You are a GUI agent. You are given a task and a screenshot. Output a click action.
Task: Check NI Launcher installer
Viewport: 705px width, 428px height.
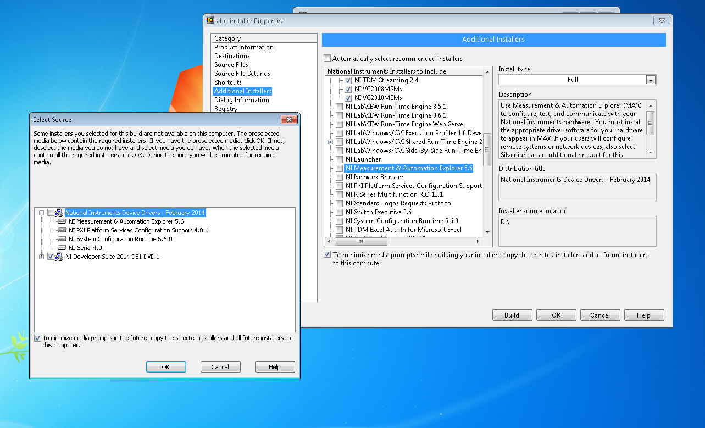(340, 159)
